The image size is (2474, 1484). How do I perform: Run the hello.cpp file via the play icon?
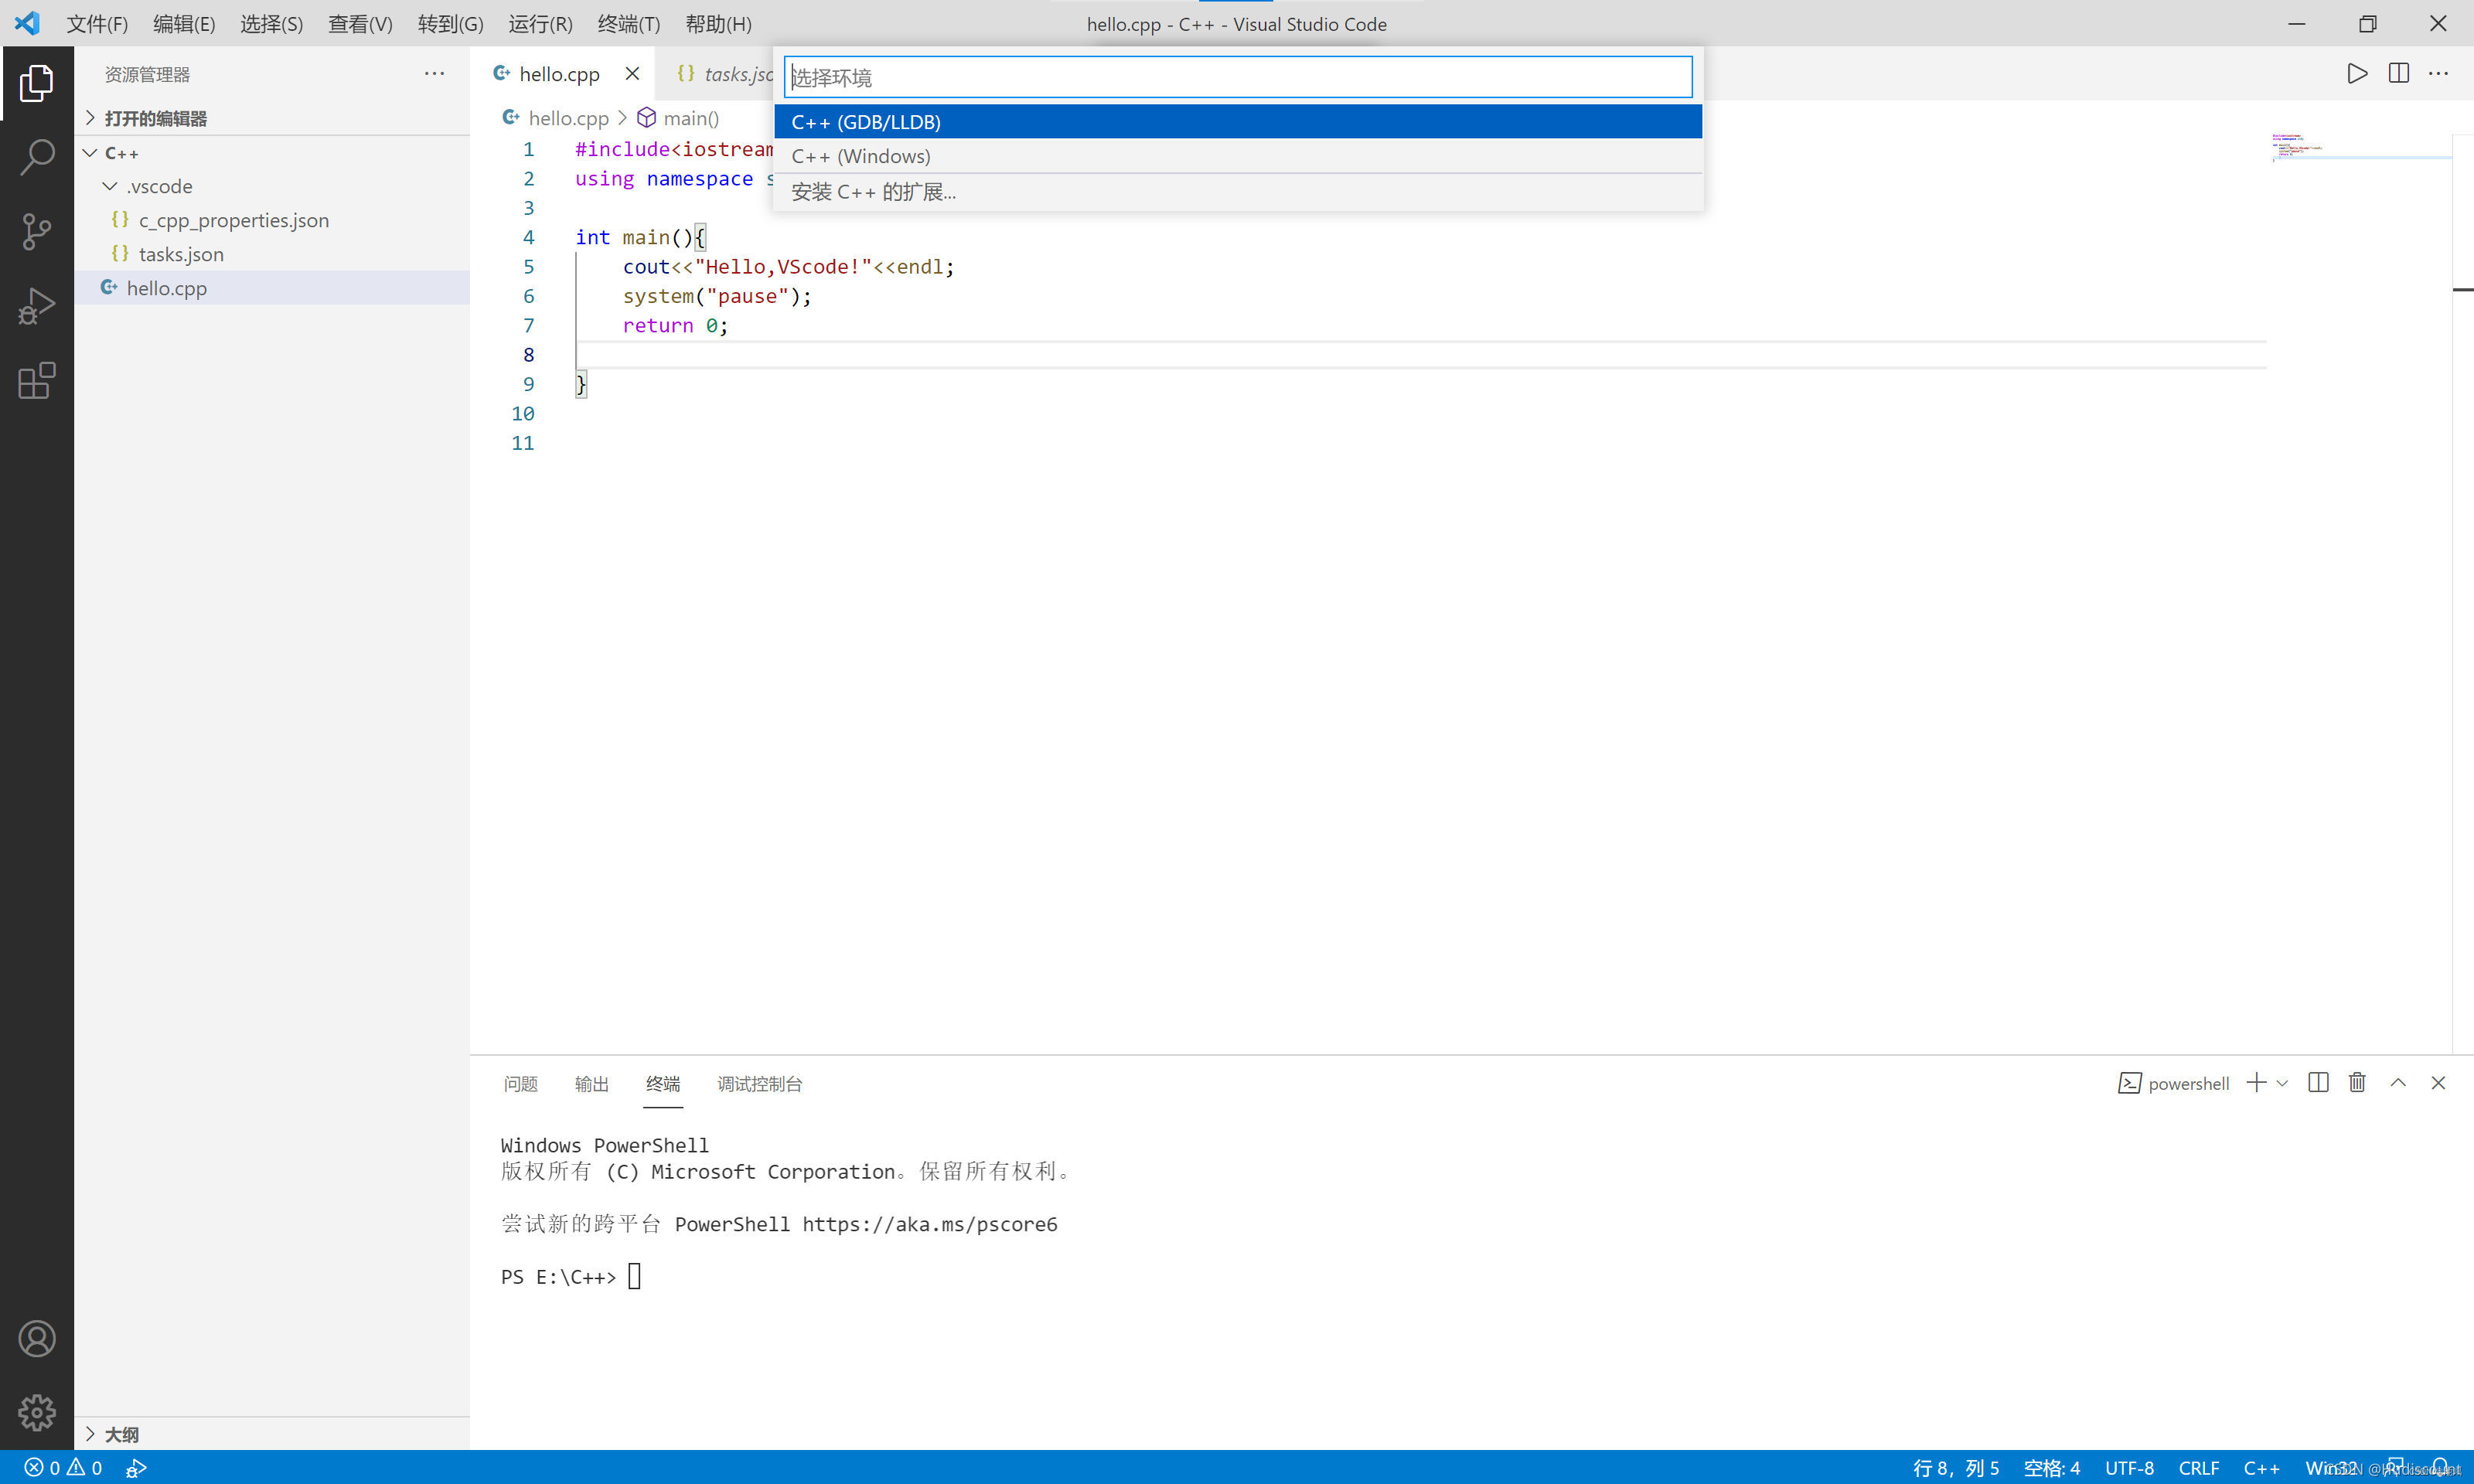[2356, 73]
